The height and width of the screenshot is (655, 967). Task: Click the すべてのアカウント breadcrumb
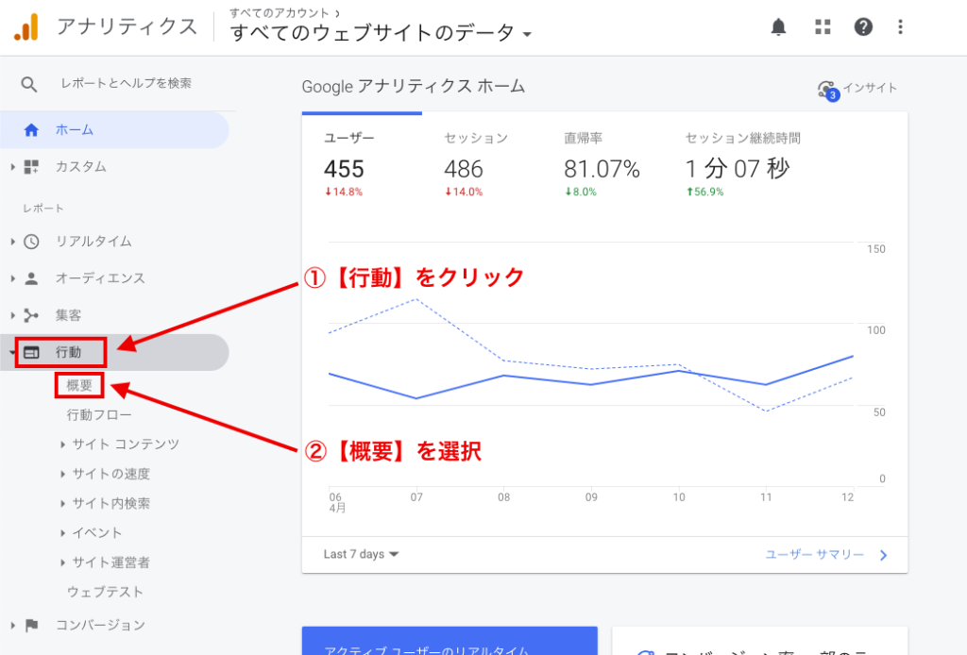[x=280, y=13]
